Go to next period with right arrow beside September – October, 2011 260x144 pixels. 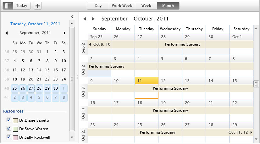pos(93,19)
